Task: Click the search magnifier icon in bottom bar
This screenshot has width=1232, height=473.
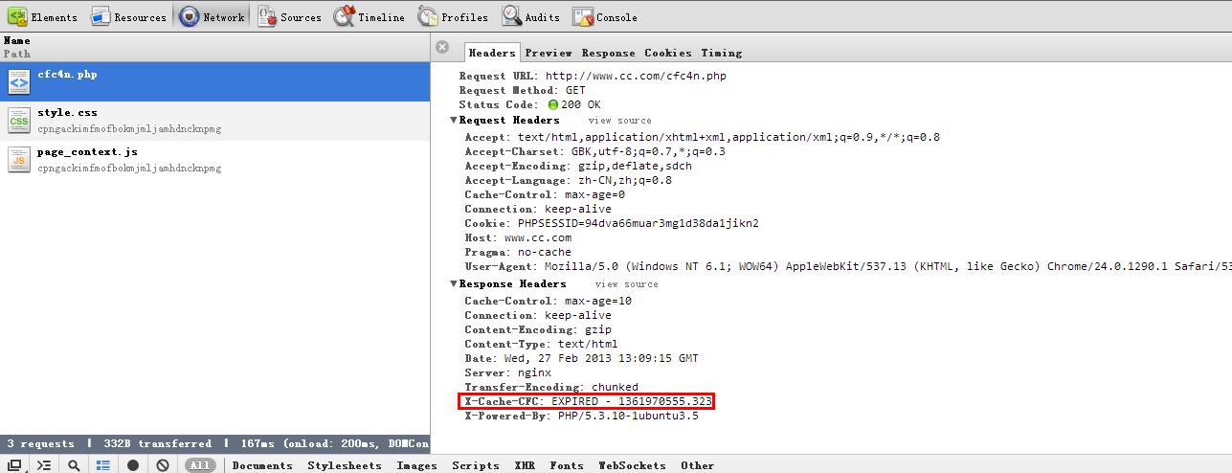Action: click(x=74, y=465)
